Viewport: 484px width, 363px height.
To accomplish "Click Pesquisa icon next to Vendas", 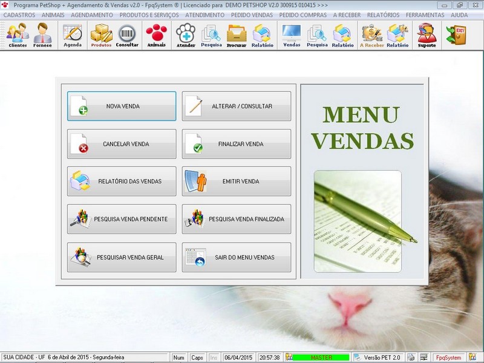I will click(x=317, y=36).
